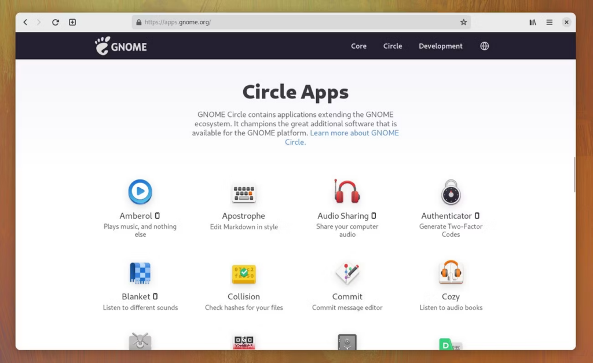The width and height of the screenshot is (593, 363).
Task: Click 'Edit Markdown in style' description
Action: point(244,227)
